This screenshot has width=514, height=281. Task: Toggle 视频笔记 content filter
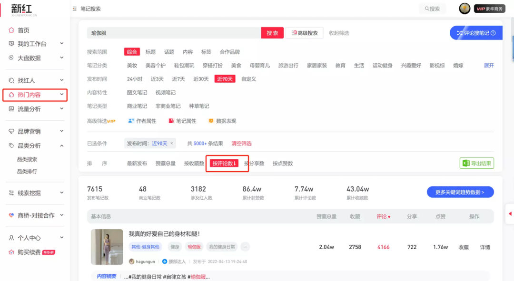165,92
